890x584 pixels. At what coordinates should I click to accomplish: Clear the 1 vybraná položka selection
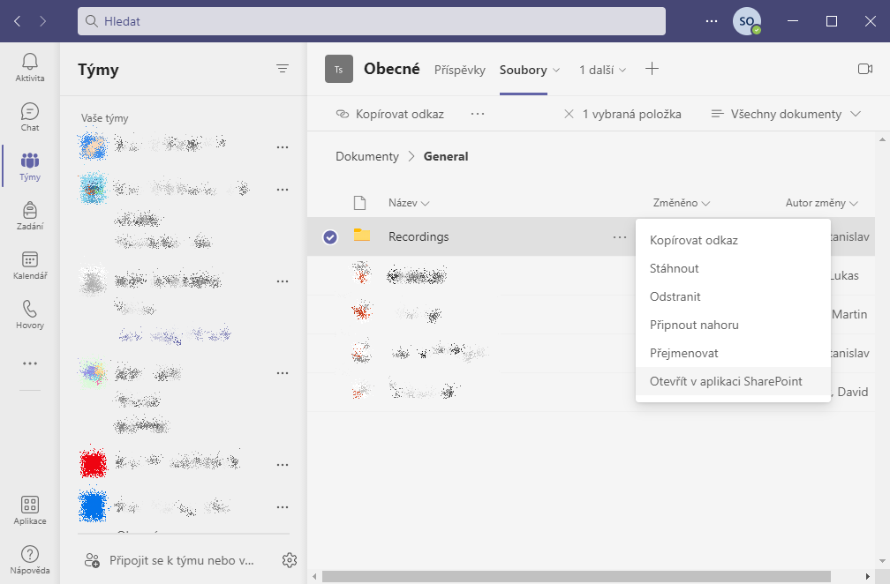pos(570,114)
